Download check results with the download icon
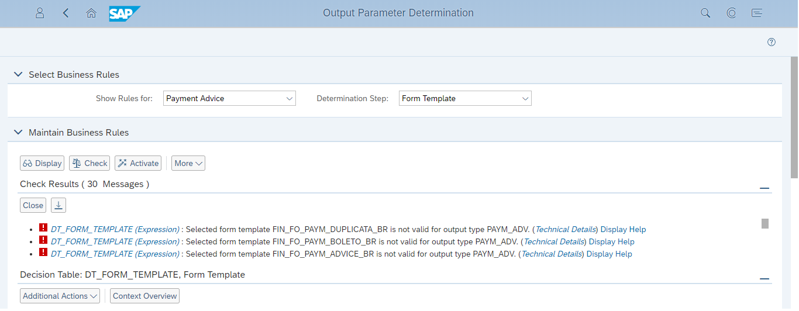Viewport: 799px width, 311px height. click(x=58, y=205)
